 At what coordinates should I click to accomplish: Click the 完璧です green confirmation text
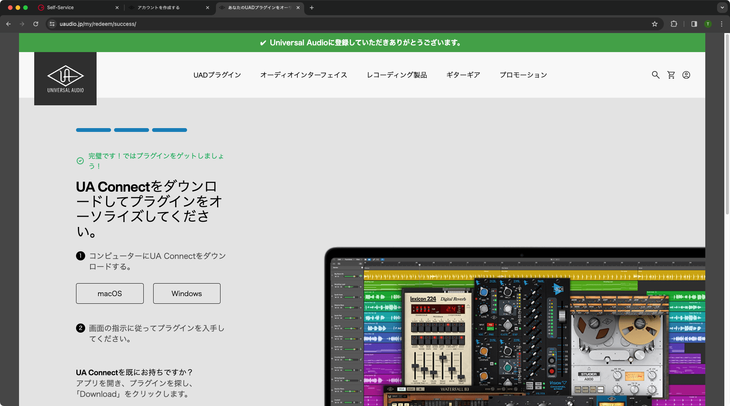pos(156,161)
